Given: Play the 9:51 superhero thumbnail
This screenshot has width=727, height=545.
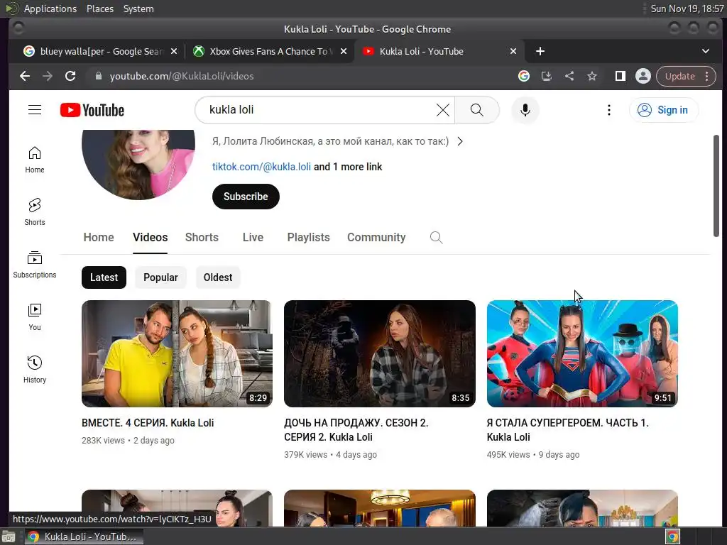Looking at the screenshot, I should click(x=582, y=353).
